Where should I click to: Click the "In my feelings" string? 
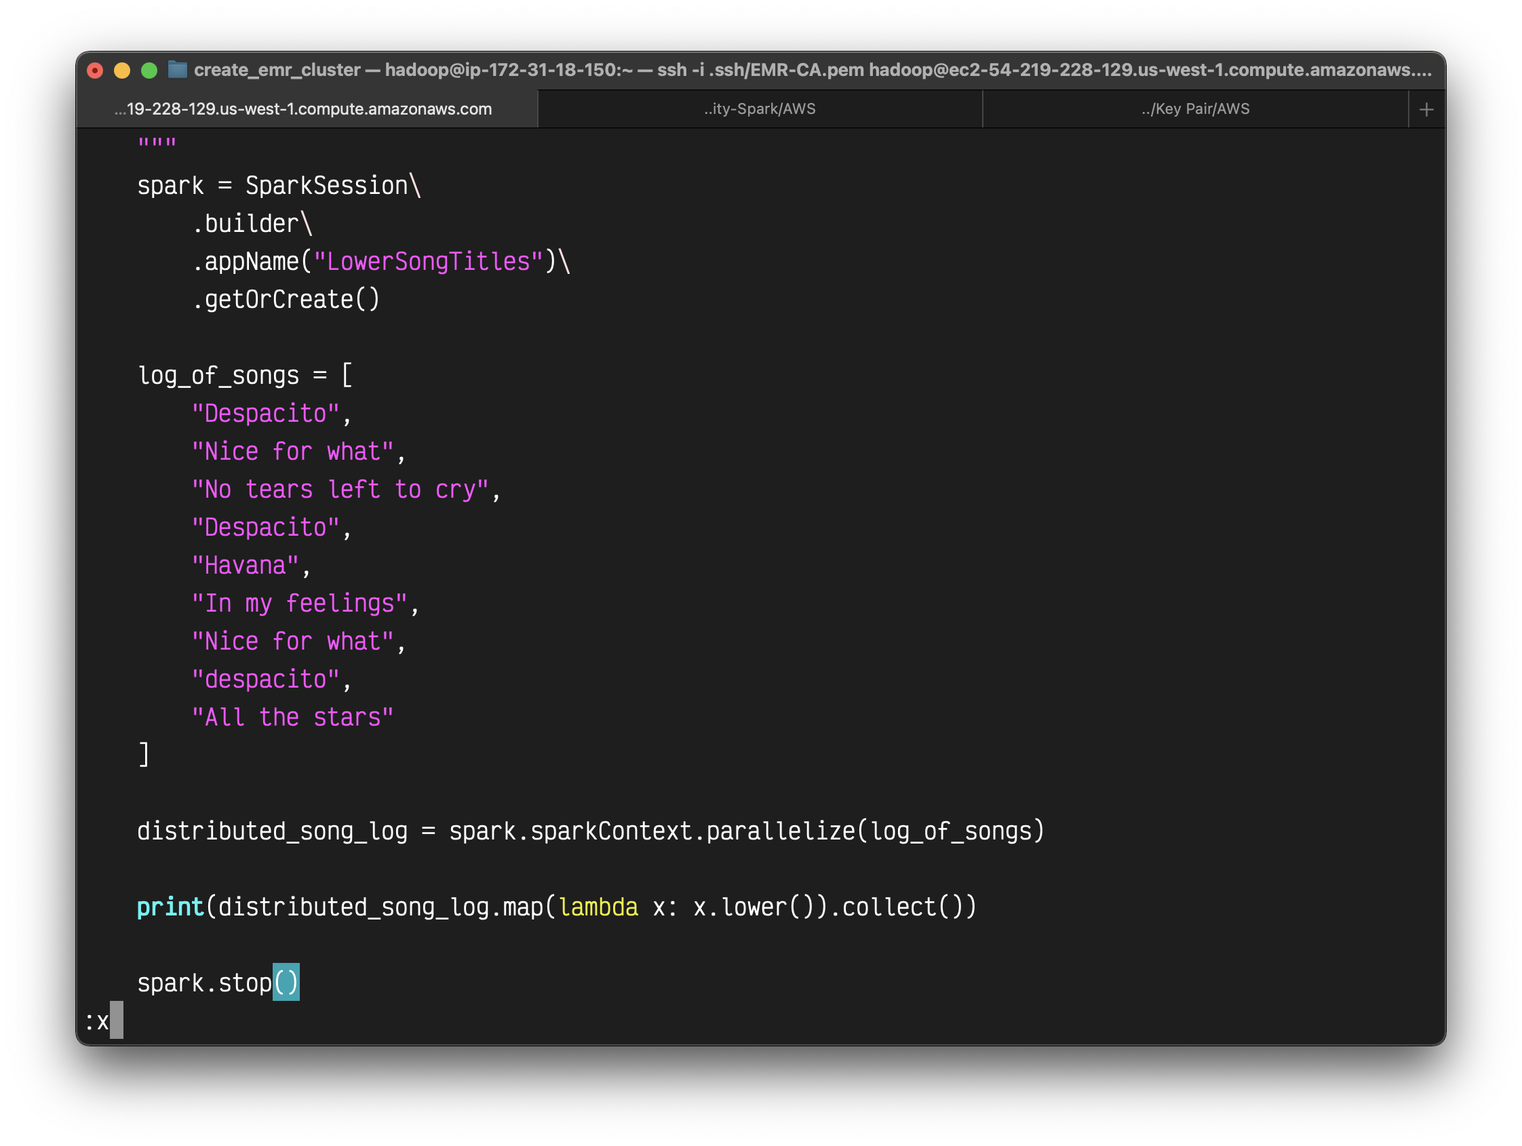pyautogui.click(x=299, y=604)
